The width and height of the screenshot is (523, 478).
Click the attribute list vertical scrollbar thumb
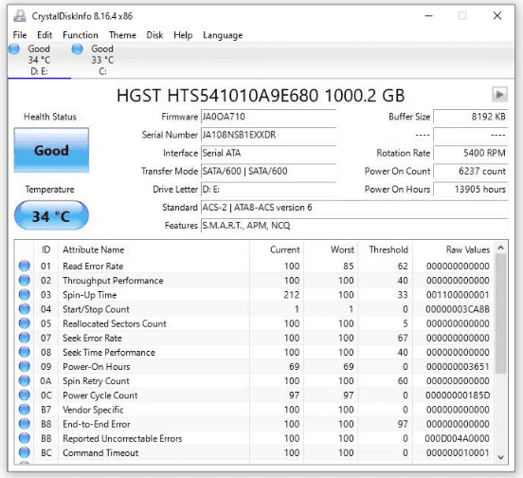click(x=500, y=313)
